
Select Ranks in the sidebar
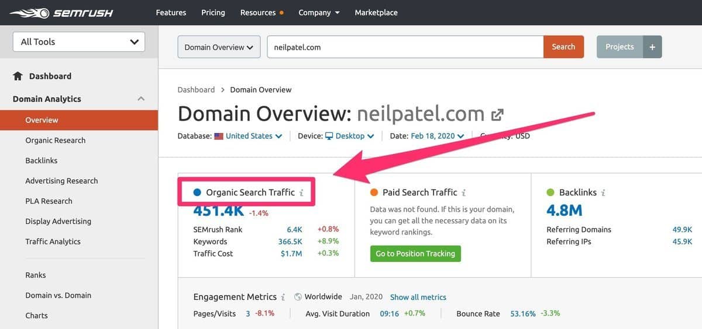click(36, 275)
